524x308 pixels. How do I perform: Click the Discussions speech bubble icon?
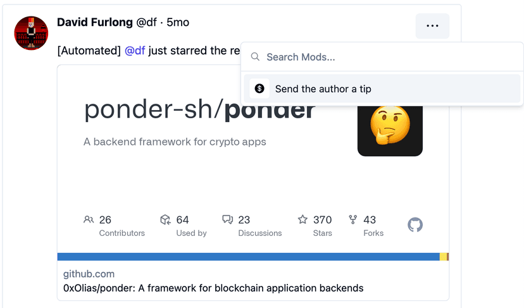pyautogui.click(x=228, y=219)
